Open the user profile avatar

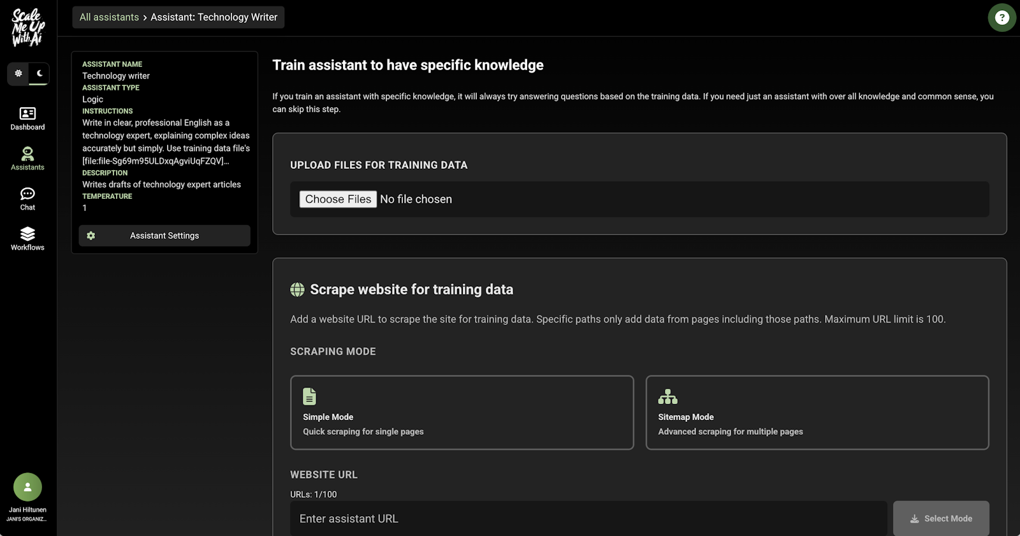point(27,487)
